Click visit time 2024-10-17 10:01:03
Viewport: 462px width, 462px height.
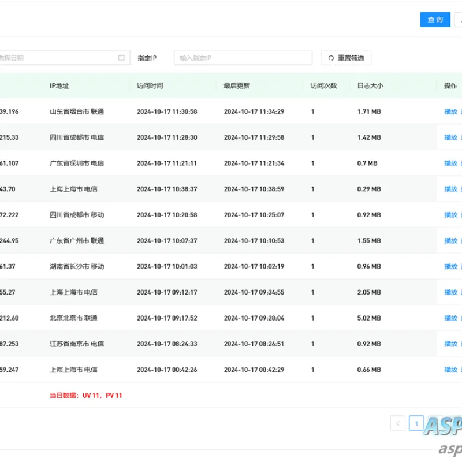(x=167, y=266)
